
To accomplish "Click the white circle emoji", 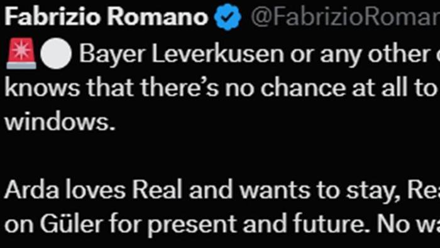I will [56, 53].
